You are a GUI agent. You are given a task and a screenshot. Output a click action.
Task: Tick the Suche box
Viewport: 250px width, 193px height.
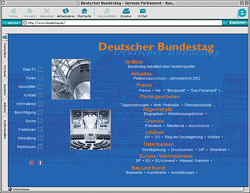40,121
